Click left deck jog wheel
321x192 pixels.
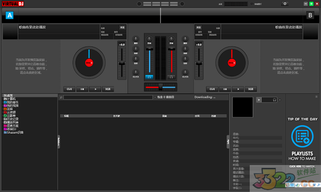click(89, 62)
